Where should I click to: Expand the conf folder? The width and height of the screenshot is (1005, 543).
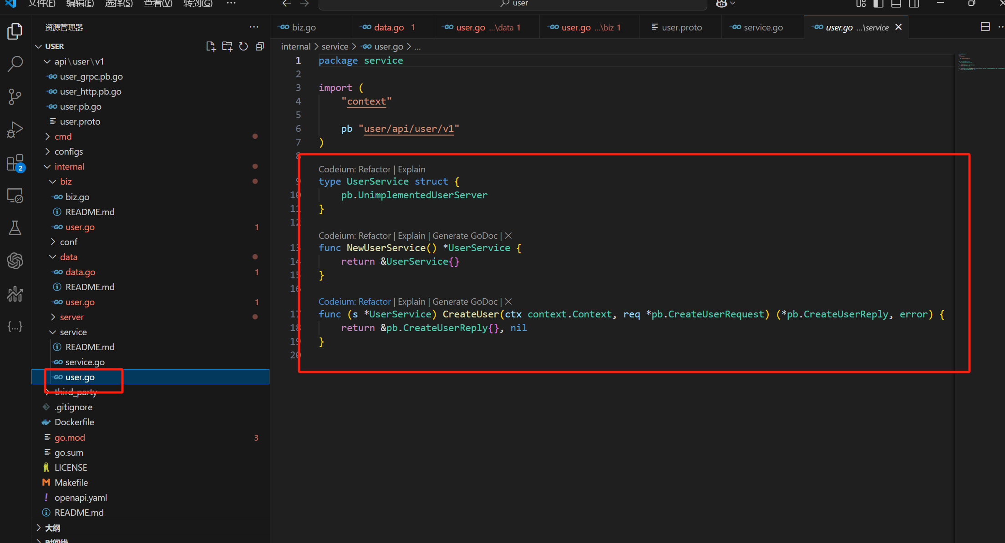(53, 242)
